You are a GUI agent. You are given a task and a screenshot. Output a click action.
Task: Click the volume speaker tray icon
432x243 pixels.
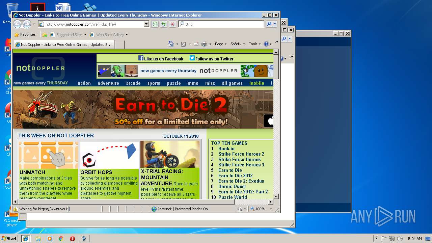tap(400, 238)
